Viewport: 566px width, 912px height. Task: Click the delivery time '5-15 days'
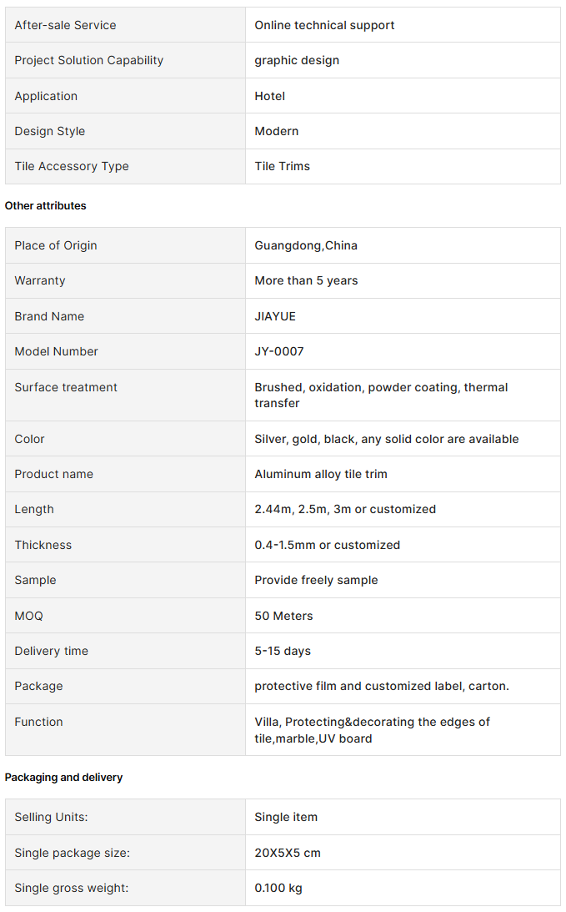click(x=283, y=652)
